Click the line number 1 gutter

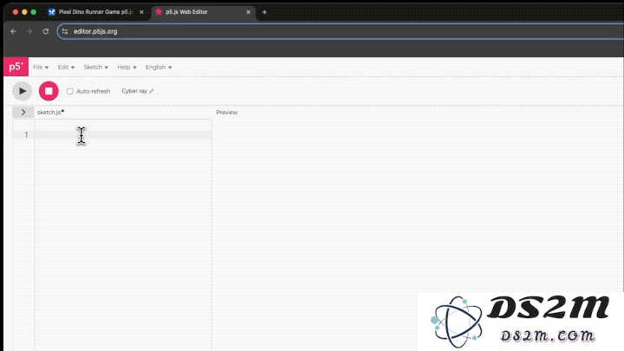(26, 135)
